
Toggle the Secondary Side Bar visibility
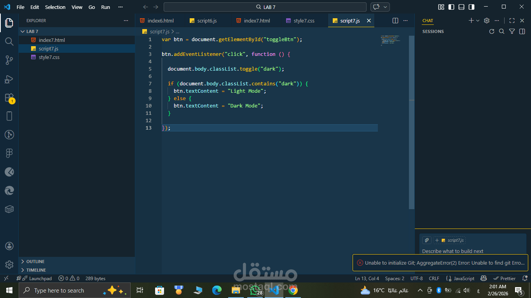(x=472, y=7)
